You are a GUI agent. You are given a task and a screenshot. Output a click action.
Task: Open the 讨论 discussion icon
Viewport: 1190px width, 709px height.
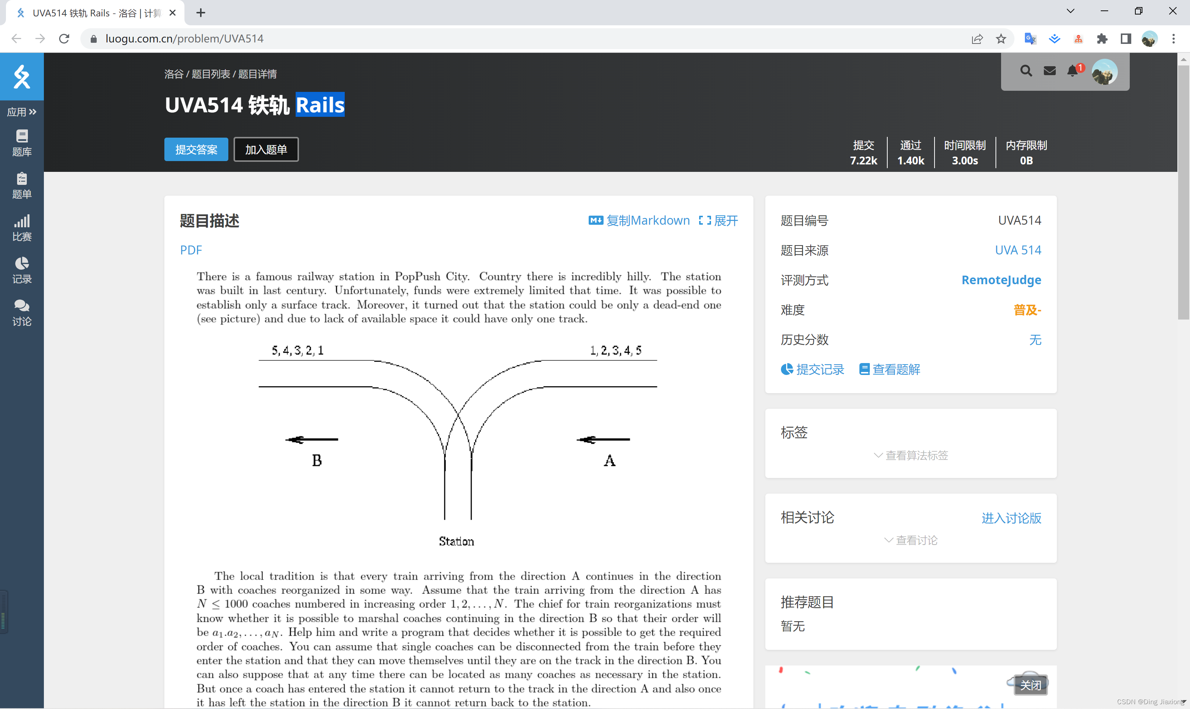pos(22,313)
